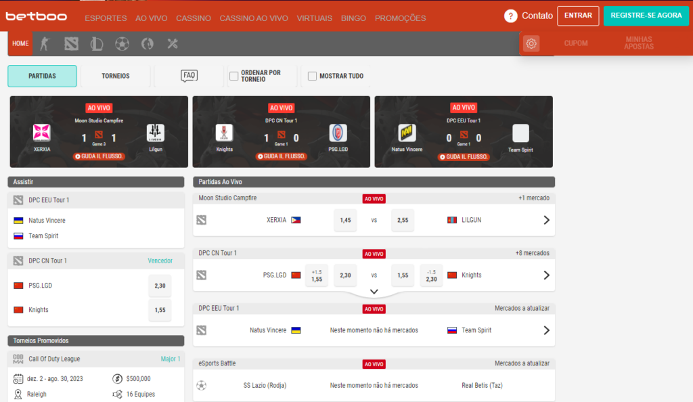Click the Dota icon in the PSG.LGD vs Knights row
This screenshot has height=402, width=693.
click(x=202, y=275)
